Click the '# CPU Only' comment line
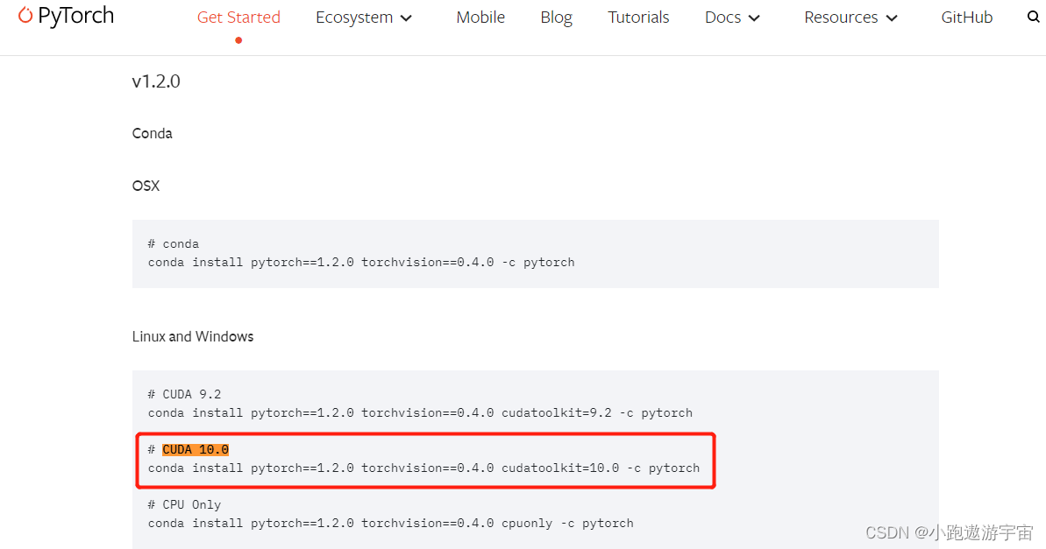This screenshot has height=549, width=1046. 185,505
